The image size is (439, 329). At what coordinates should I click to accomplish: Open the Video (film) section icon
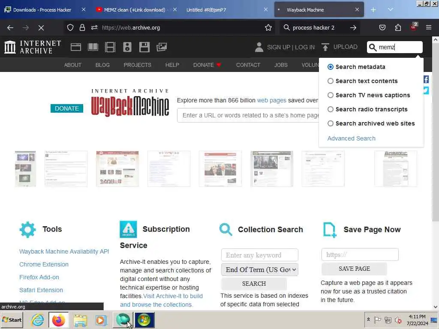click(110, 47)
